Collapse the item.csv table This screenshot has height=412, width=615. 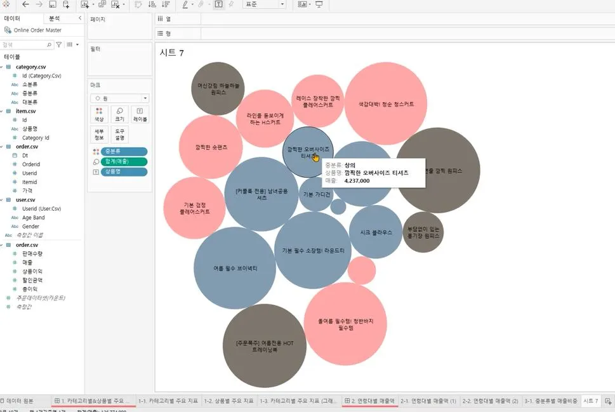click(1, 112)
